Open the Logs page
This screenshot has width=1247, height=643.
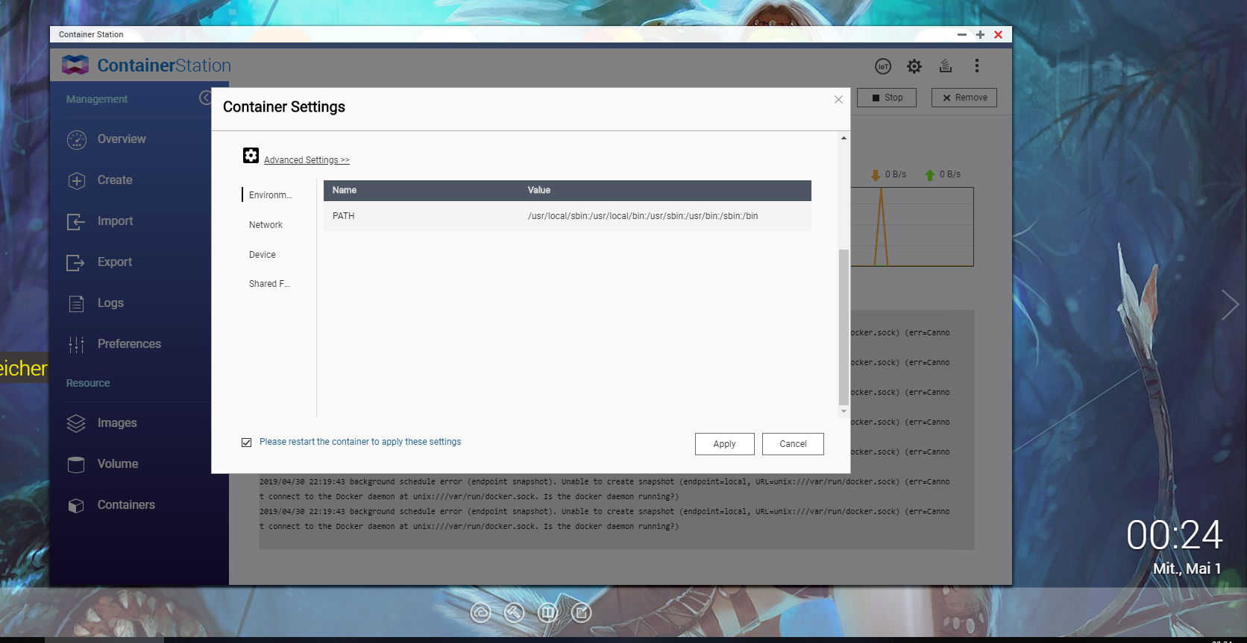tap(110, 303)
